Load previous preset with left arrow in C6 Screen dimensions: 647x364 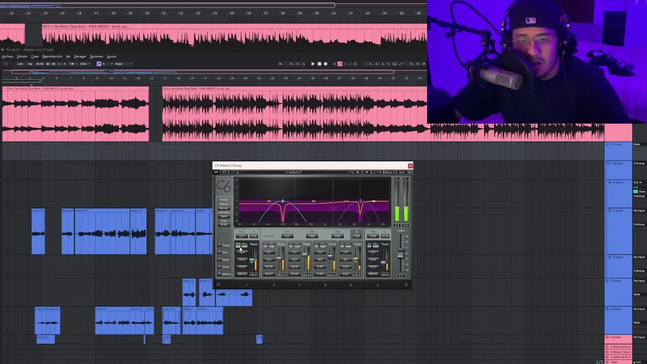(x=357, y=172)
